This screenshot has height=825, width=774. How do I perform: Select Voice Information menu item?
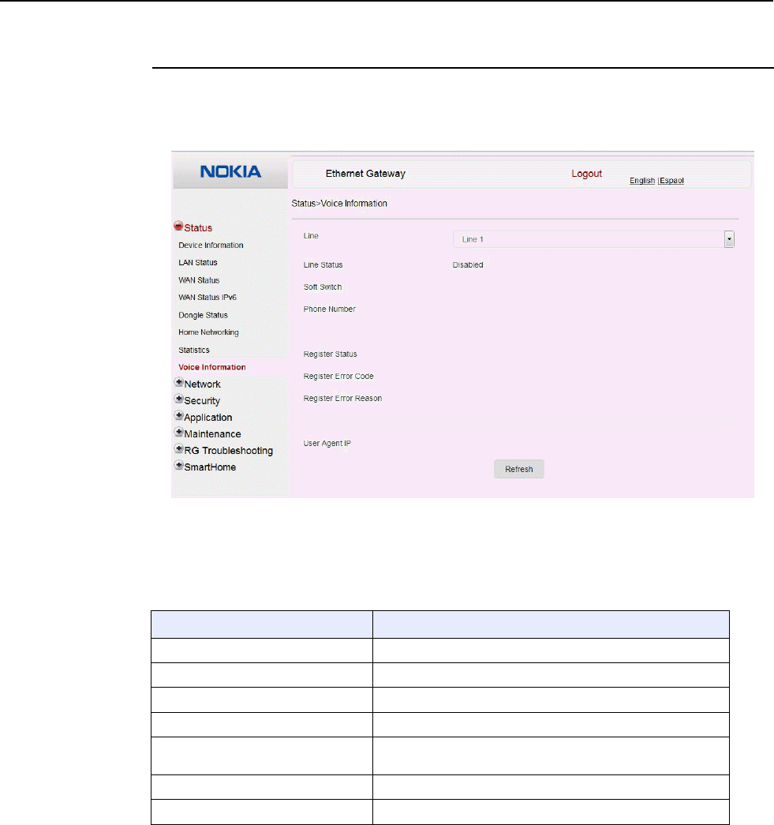212,367
